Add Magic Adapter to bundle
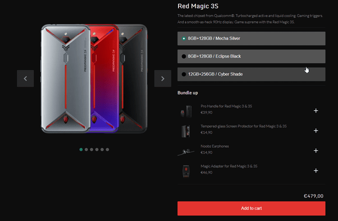 316,171
